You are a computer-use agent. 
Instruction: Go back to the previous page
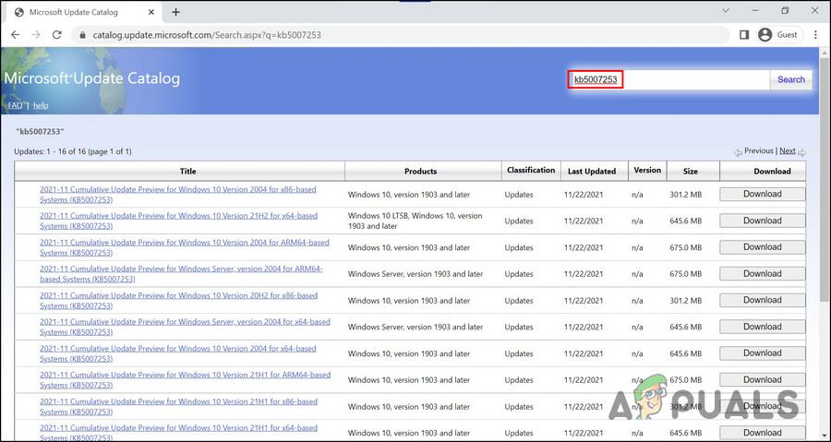click(16, 35)
